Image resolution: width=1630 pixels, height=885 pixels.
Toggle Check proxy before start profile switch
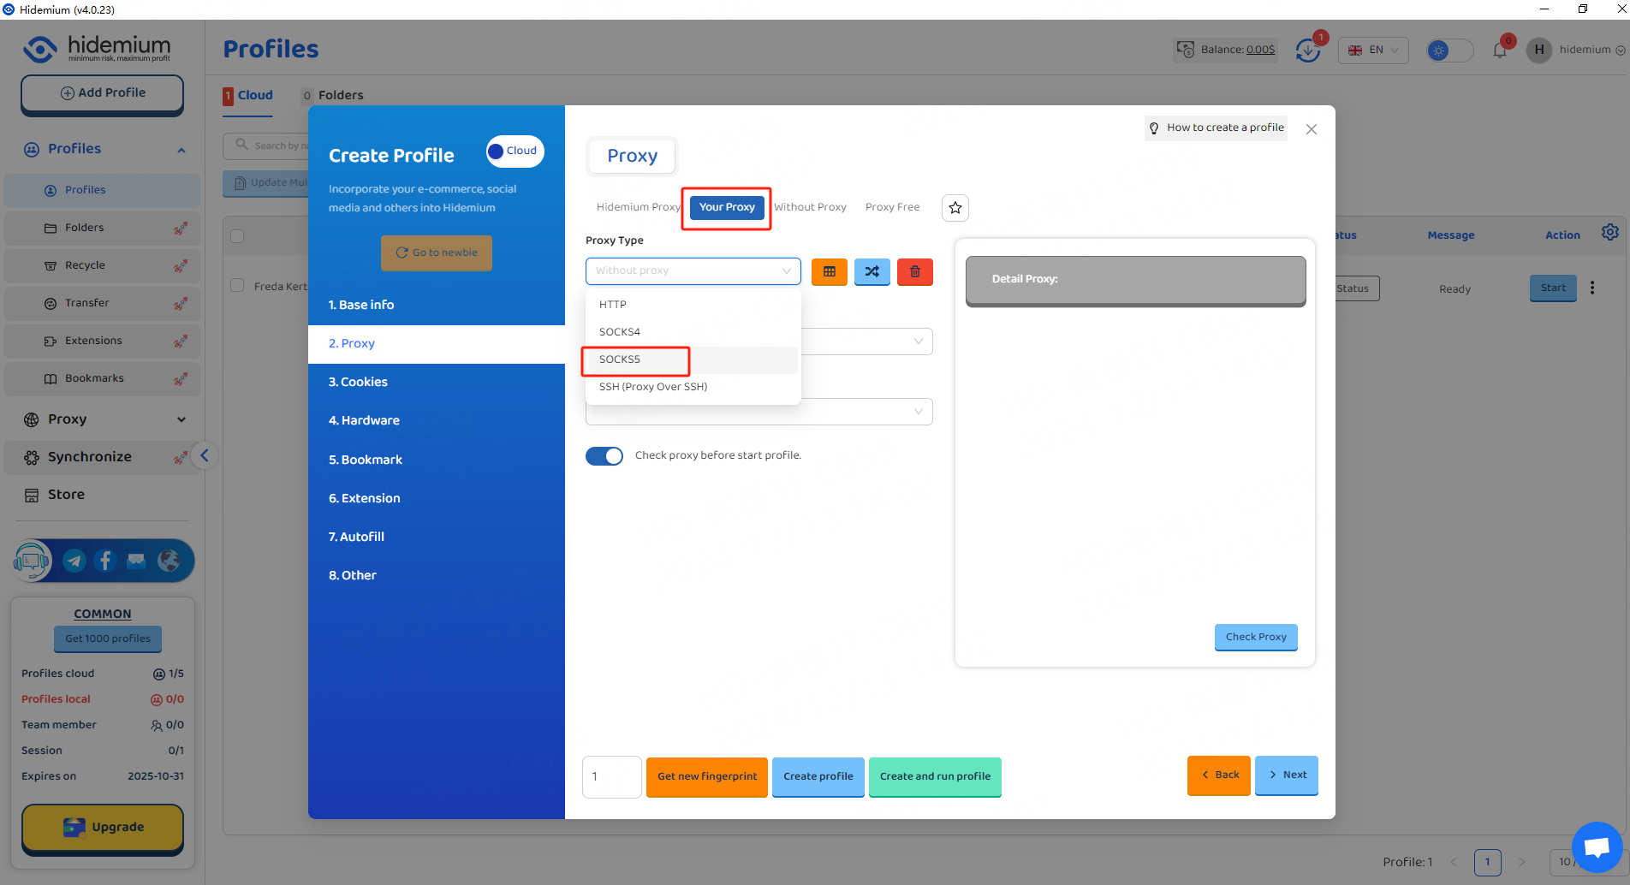tap(604, 456)
